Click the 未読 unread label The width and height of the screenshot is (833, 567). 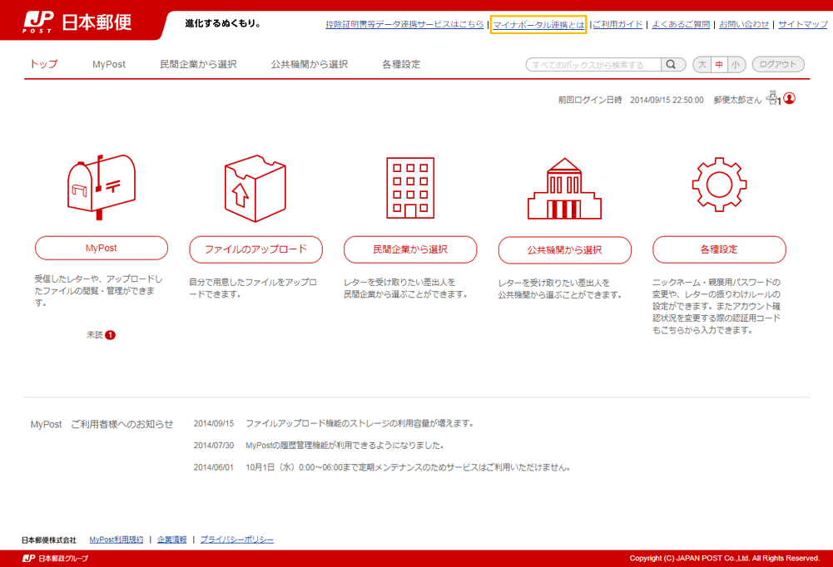[x=95, y=335]
